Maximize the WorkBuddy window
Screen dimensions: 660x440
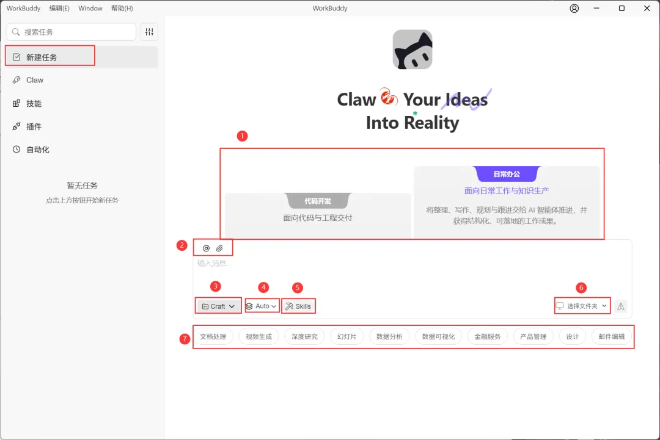pos(621,9)
